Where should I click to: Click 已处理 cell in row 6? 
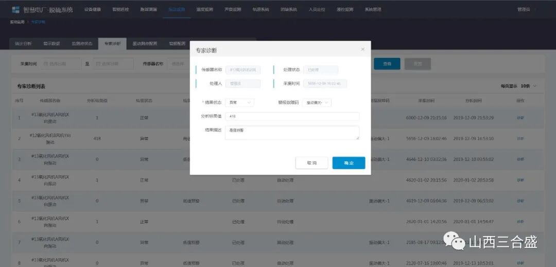tap(238, 222)
